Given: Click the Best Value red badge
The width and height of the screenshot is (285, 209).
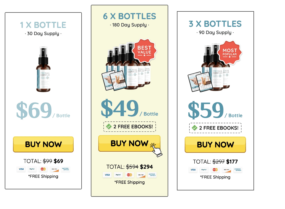Looking at the screenshot, I should coord(144,50).
